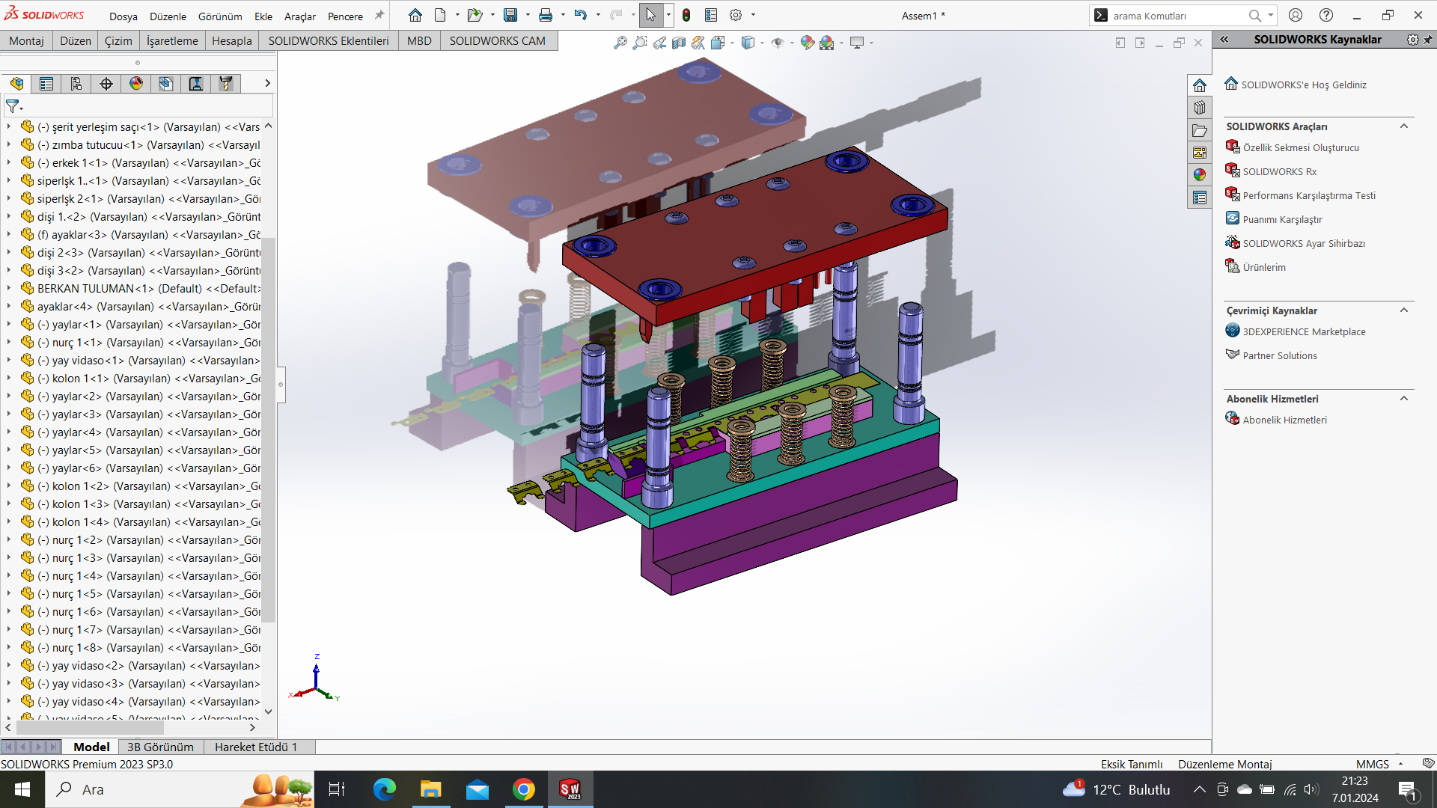Open the feature tree filter dropdown

click(x=14, y=106)
